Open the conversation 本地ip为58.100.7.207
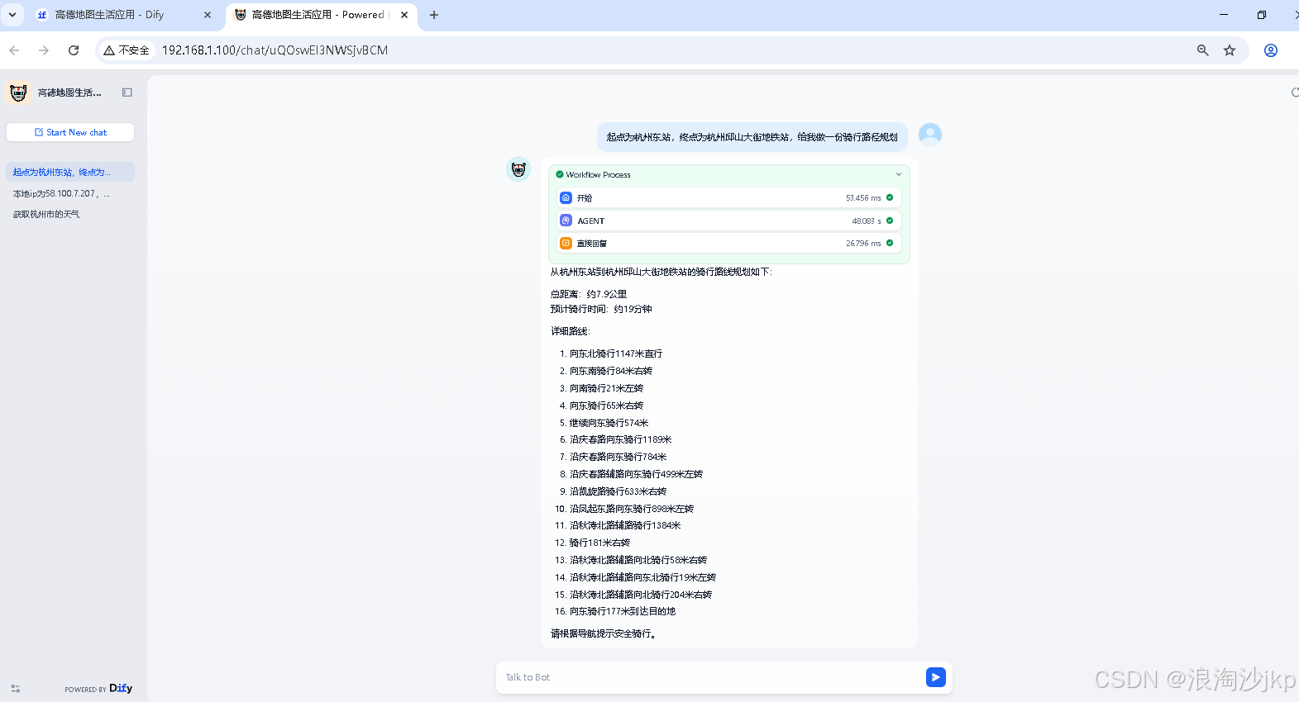This screenshot has height=702, width=1299. [x=70, y=193]
